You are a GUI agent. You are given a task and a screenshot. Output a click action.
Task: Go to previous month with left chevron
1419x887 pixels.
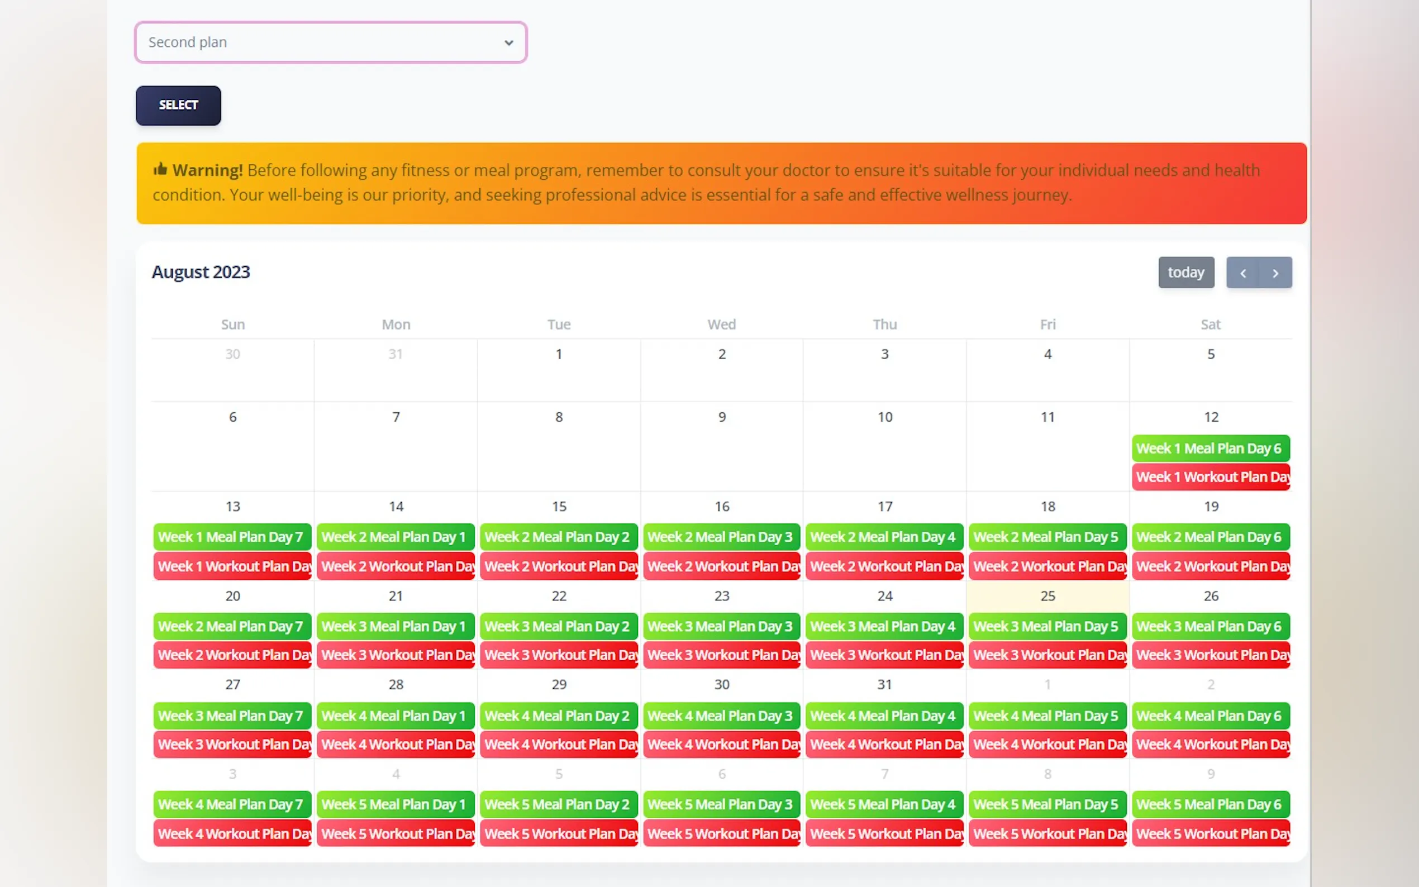coord(1242,273)
